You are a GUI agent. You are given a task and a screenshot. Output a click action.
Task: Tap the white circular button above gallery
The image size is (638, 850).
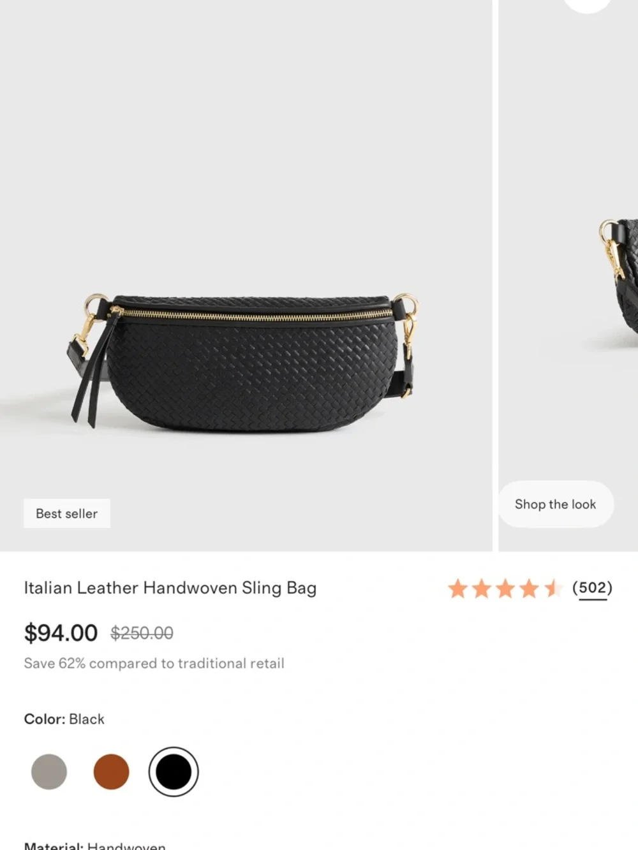coord(587,5)
